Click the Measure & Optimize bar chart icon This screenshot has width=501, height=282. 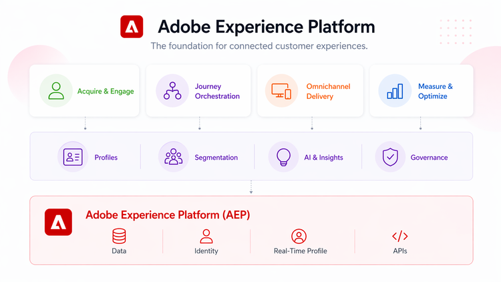tap(394, 91)
